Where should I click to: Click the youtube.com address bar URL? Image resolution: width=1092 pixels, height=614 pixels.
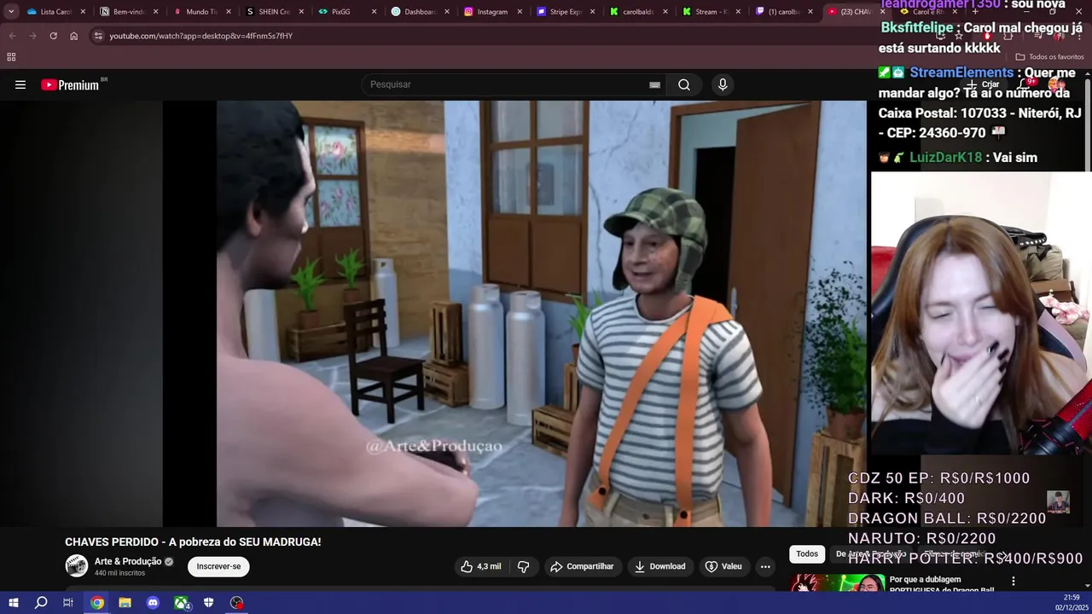tap(200, 36)
